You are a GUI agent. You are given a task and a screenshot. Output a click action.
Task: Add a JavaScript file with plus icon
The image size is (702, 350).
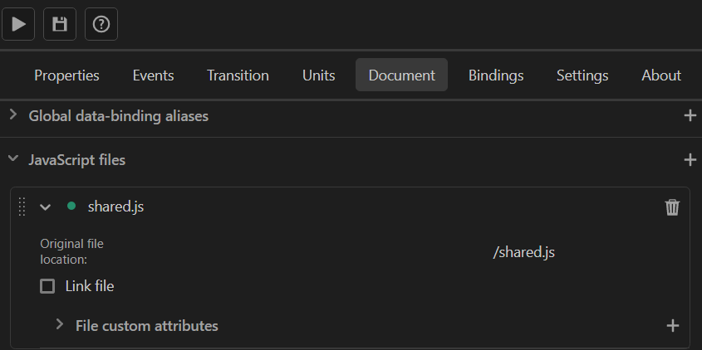pos(690,159)
